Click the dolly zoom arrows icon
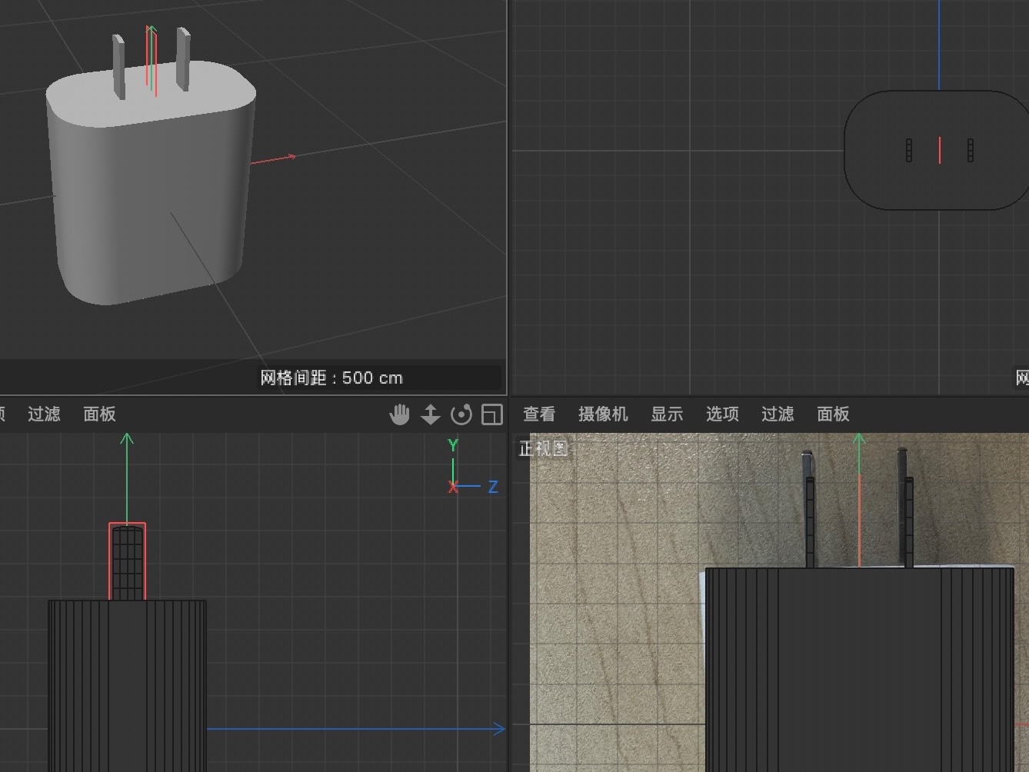The image size is (1029, 772). click(x=431, y=414)
